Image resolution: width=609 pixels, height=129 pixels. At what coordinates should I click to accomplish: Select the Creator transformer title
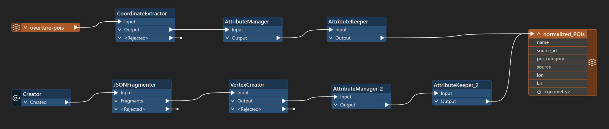point(32,94)
